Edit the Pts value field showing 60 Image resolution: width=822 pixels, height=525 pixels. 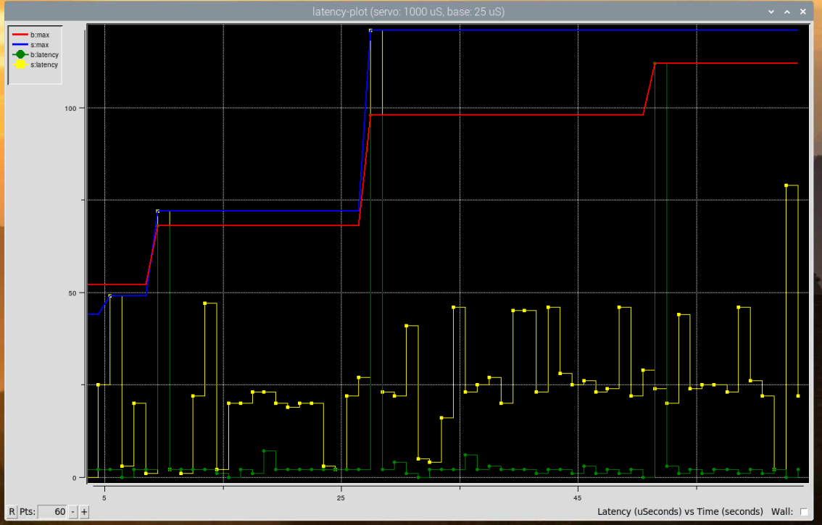(x=53, y=512)
